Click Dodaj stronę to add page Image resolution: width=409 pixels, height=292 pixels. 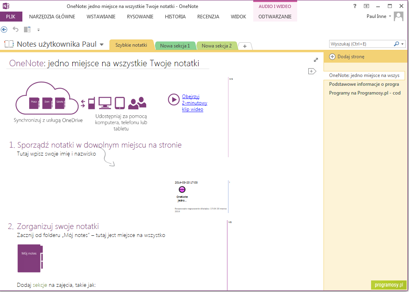[351, 57]
